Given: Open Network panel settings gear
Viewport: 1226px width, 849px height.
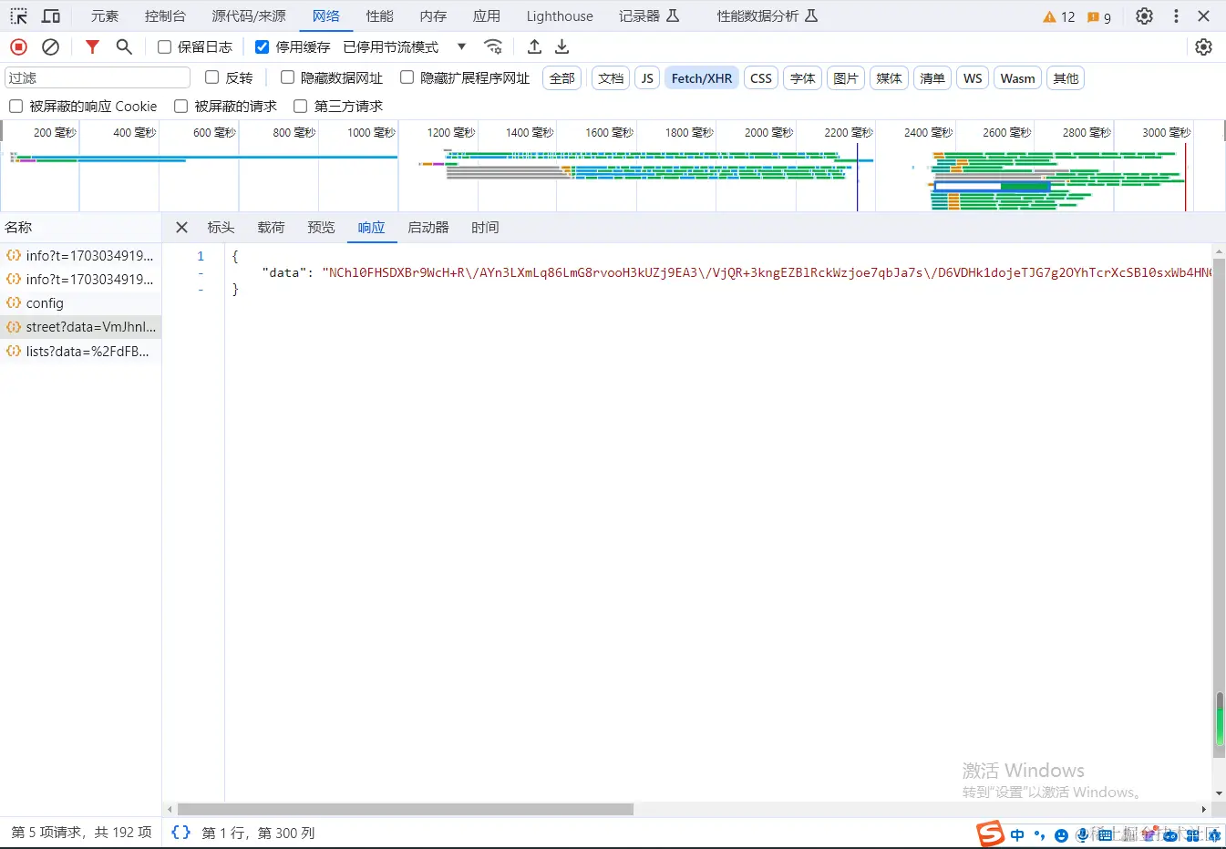Looking at the screenshot, I should pyautogui.click(x=1204, y=46).
